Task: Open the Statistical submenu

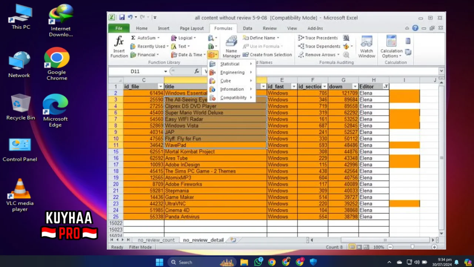Action: click(x=232, y=64)
